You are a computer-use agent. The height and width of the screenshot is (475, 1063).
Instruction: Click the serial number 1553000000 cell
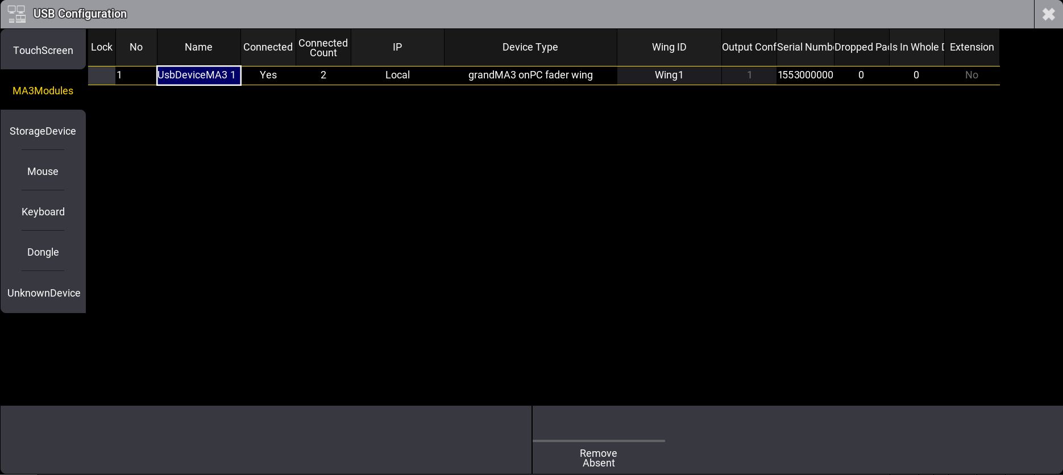(x=805, y=75)
